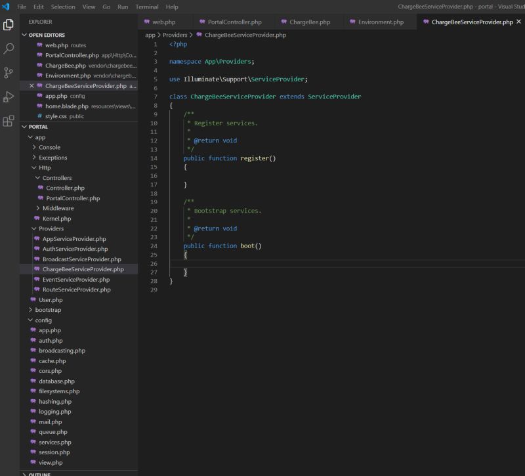
Task: Switch to the web.php tab
Action: coord(163,22)
